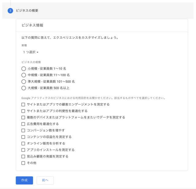Click the ビジネスの概要 step header

point(27,11)
